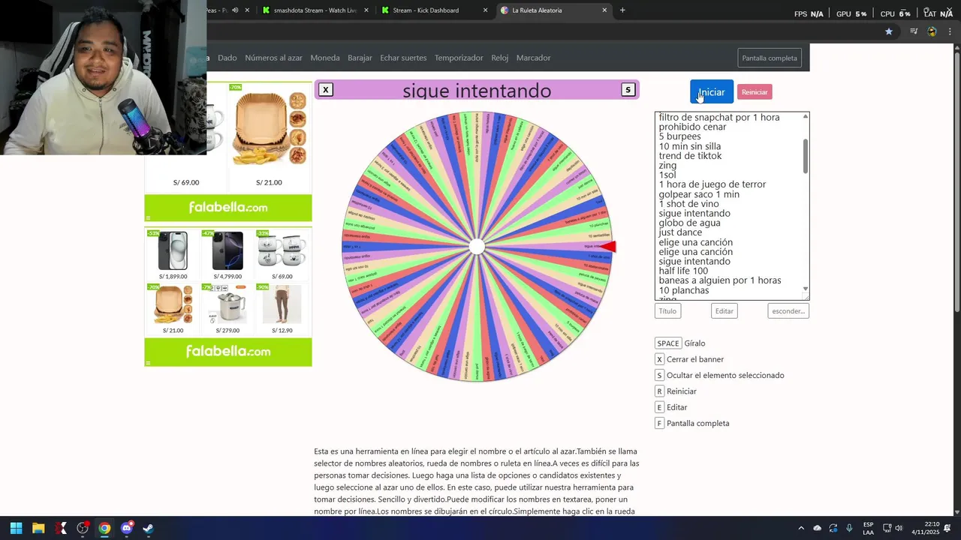This screenshot has height=540, width=961.
Task: Click the Pantalla completa button
Action: coord(770,58)
